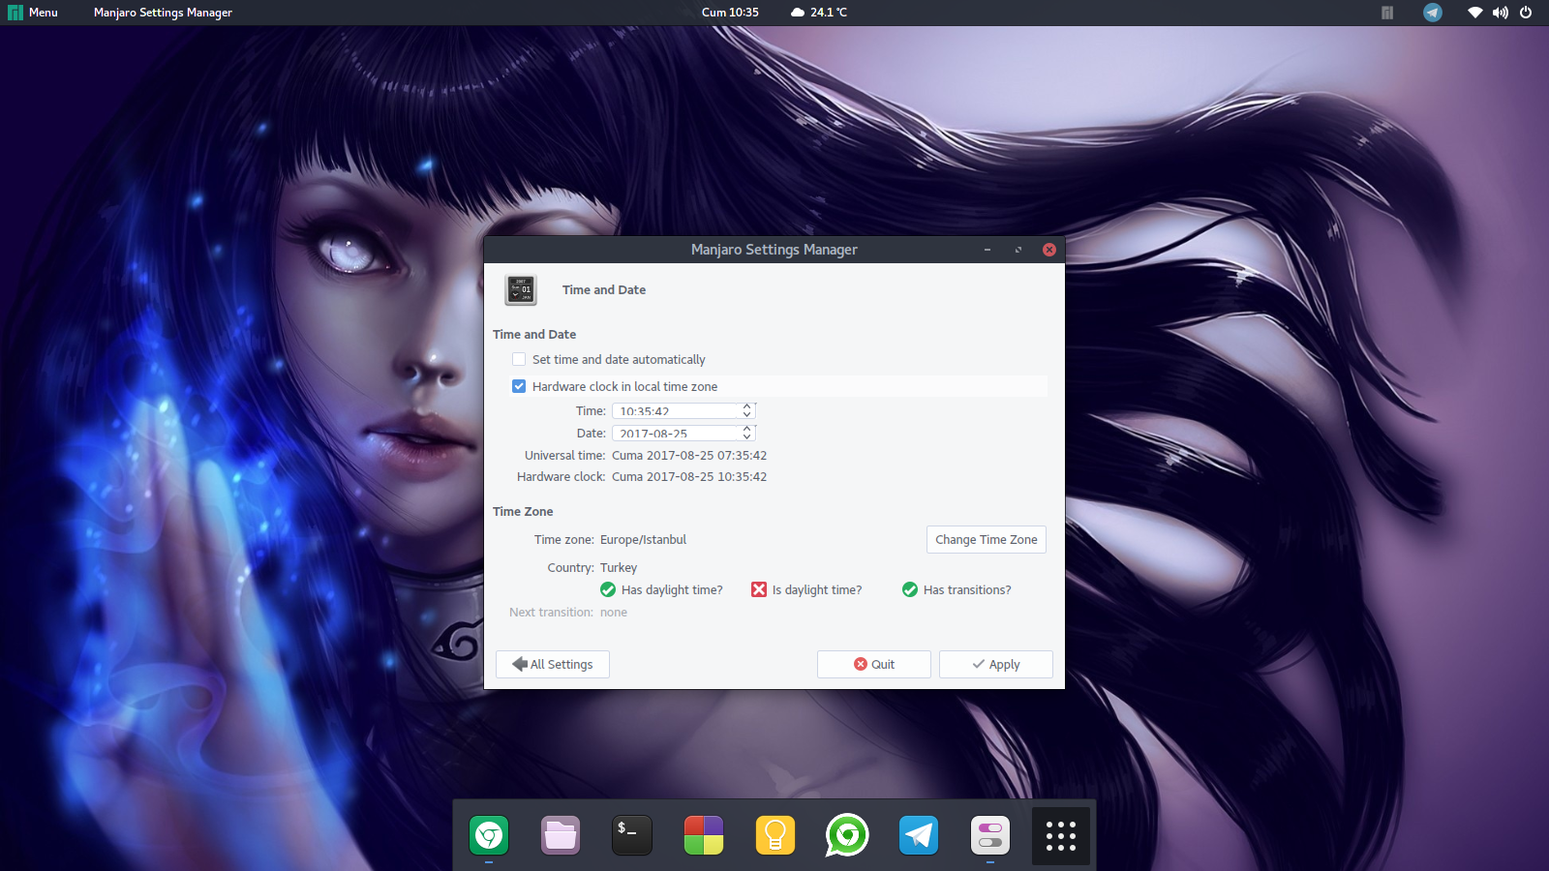Minimize the Manjaro Settings Manager window
This screenshot has width=1549, height=871.
click(x=987, y=250)
